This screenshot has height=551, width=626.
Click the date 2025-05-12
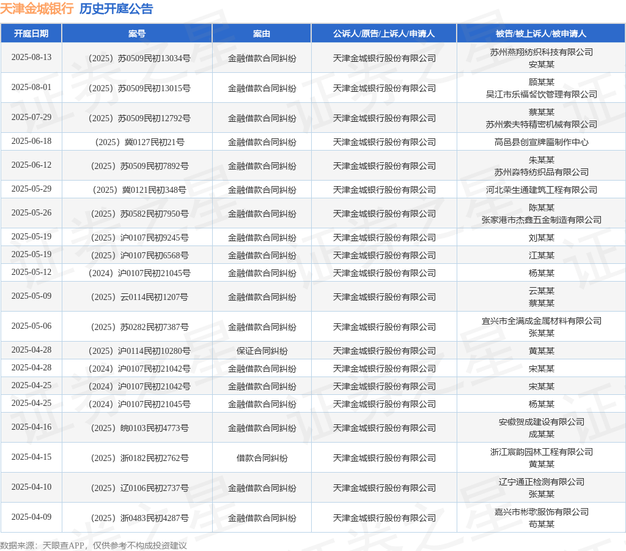tap(32, 272)
